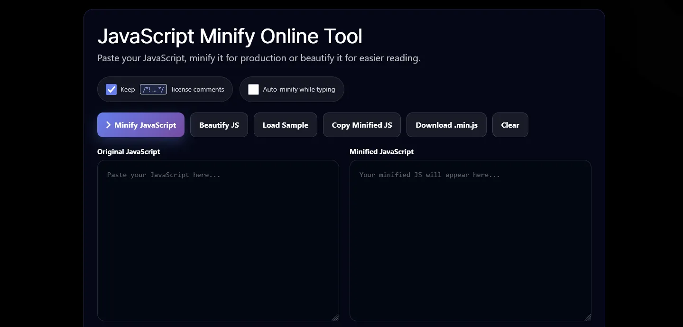Click the Keep label beside the checkbox
The height and width of the screenshot is (327, 683).
[x=128, y=89]
